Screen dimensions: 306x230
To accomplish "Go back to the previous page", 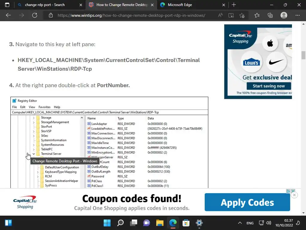I will (x=8, y=15).
